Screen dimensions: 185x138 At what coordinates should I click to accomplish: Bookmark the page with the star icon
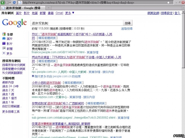pyautogui.click(x=168, y=3)
